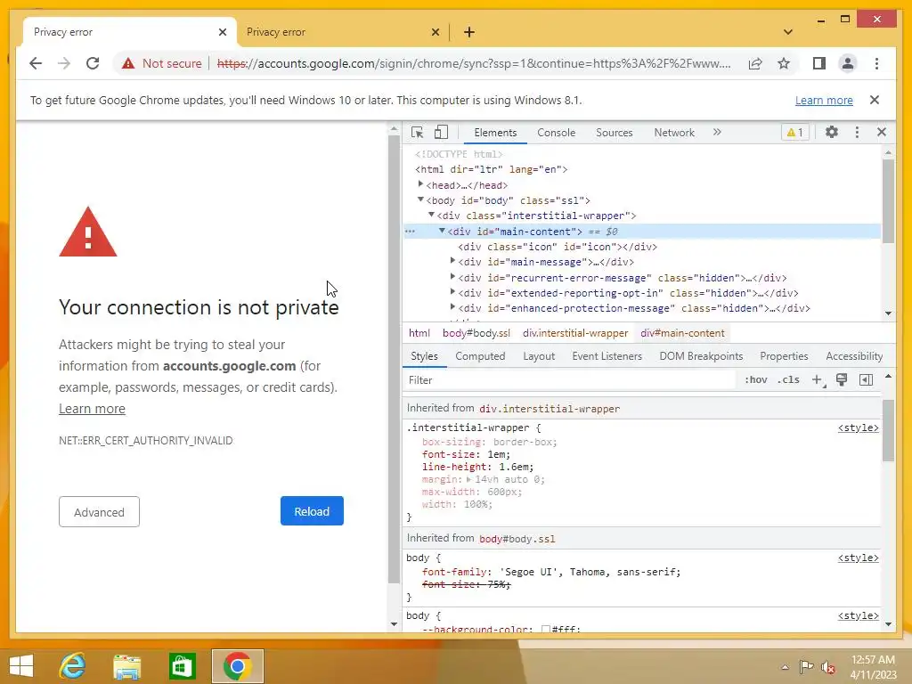912x684 pixels.
Task: Click the body#body.ssl breadcrumb
Action: coord(476,333)
